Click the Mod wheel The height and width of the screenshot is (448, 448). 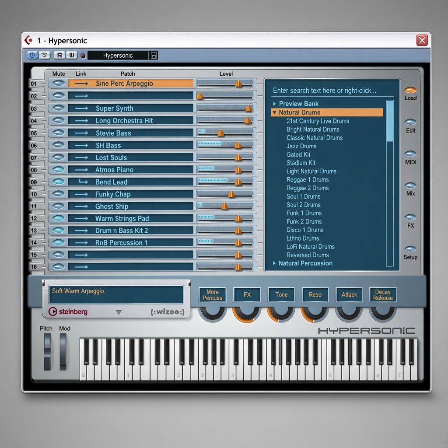click(x=63, y=352)
